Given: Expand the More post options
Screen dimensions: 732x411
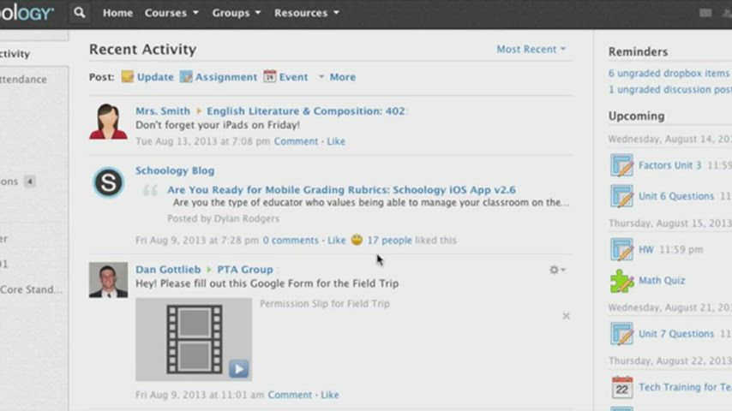Looking at the screenshot, I should 337,77.
